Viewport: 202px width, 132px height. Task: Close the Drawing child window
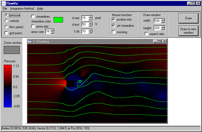point(164,41)
